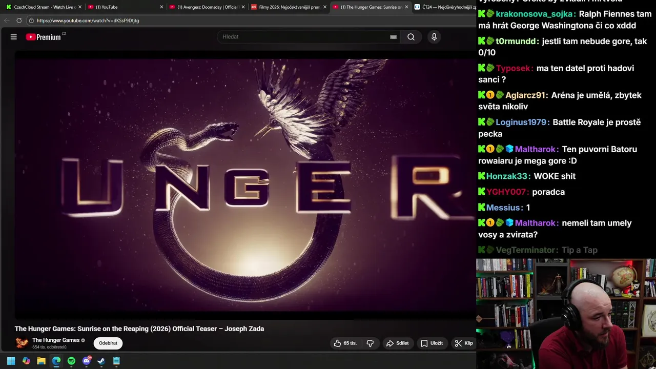This screenshot has height=369, width=656.
Task: Close the Avengers: Doomsday tab
Action: 243,7
